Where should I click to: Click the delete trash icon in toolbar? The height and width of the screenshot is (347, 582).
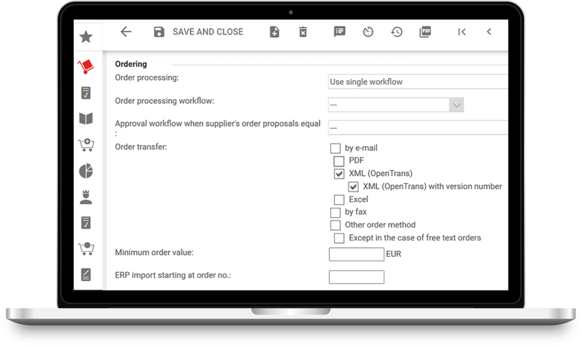pos(303,32)
